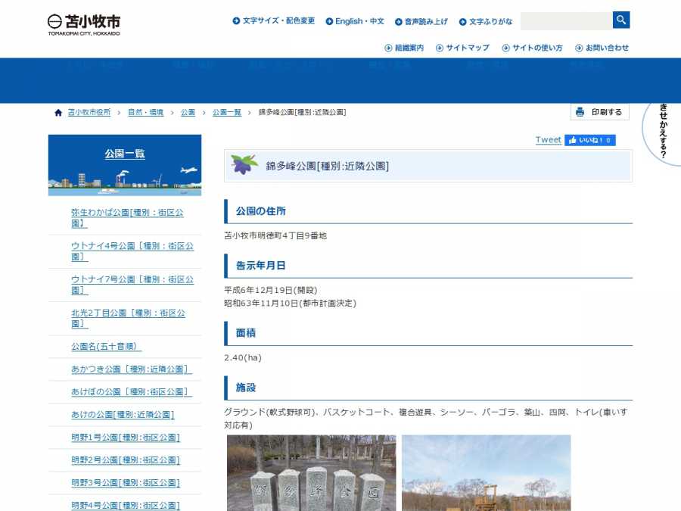Open あけぼの公園 sidebar link
This screenshot has height=511, width=681.
pyautogui.click(x=132, y=391)
